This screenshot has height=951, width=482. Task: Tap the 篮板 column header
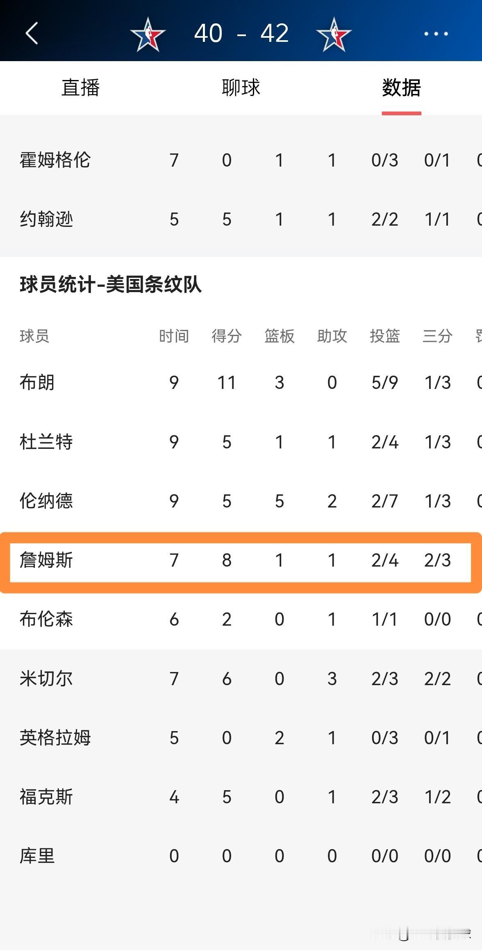[x=279, y=336]
